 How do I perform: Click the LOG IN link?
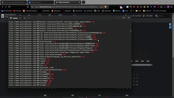138,16
